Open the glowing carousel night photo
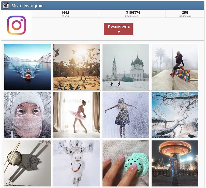Viewport: 206px width, 188px height. tap(175, 163)
